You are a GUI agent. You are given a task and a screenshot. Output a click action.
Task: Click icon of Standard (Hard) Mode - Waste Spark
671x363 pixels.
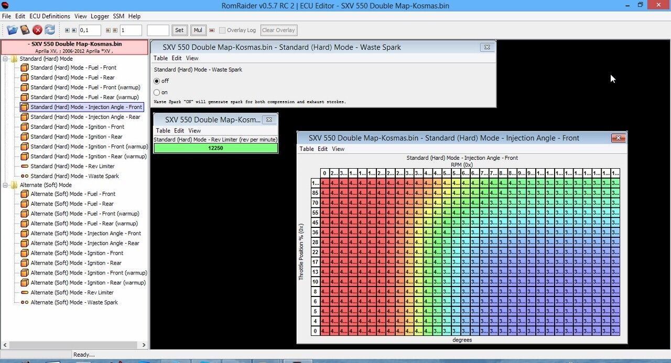coord(25,176)
